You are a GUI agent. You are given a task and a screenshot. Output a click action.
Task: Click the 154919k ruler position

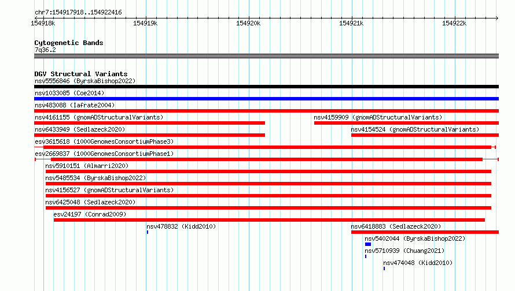[x=145, y=23]
